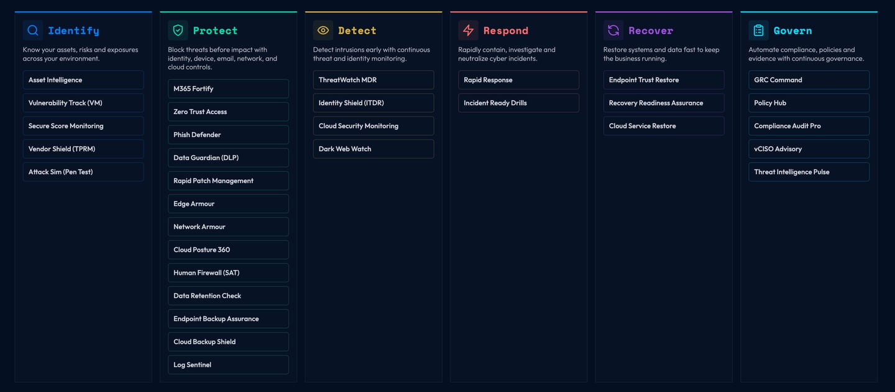Viewport: 895px width, 392px height.
Task: Open Log Sentinel
Action: (228, 365)
